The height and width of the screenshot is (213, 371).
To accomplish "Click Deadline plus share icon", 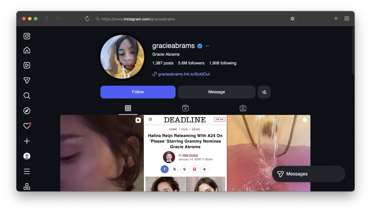I will tap(204, 169).
